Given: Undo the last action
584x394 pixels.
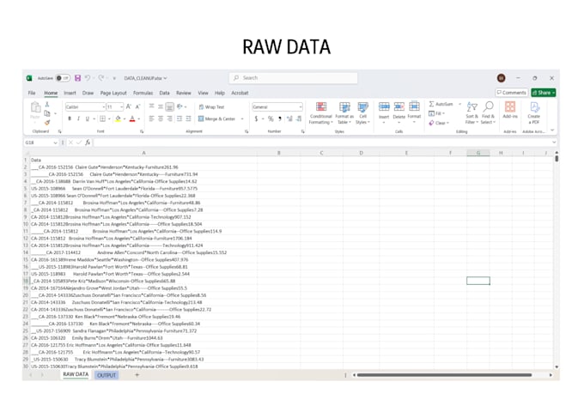Looking at the screenshot, I should pos(88,78).
